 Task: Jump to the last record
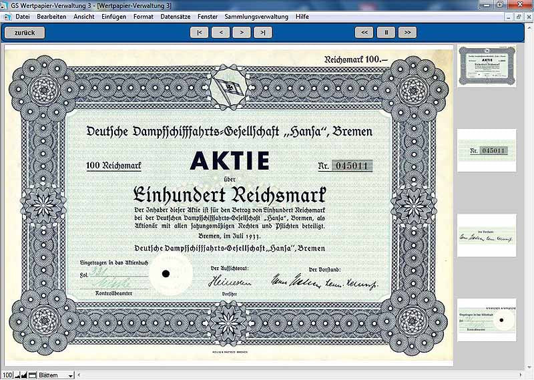(x=263, y=32)
